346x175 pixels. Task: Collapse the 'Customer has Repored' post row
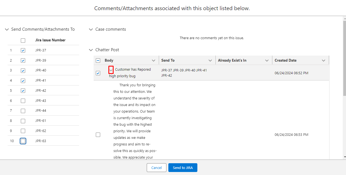pos(111,70)
